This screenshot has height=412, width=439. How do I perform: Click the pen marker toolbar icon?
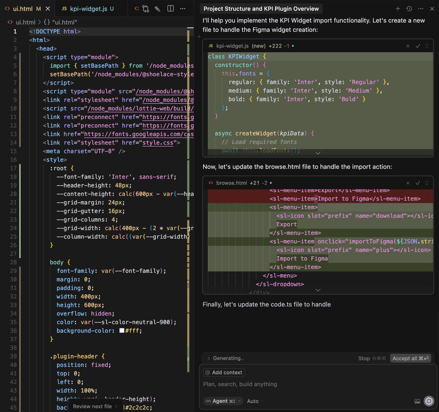tap(157, 9)
